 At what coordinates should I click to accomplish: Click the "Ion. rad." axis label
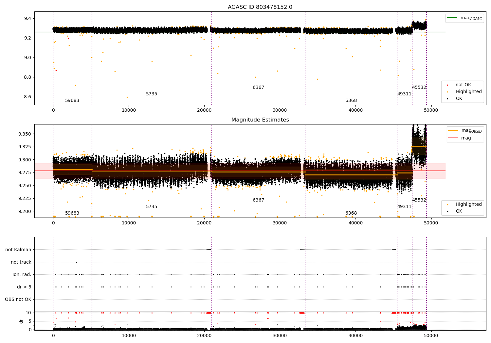[22, 275]
